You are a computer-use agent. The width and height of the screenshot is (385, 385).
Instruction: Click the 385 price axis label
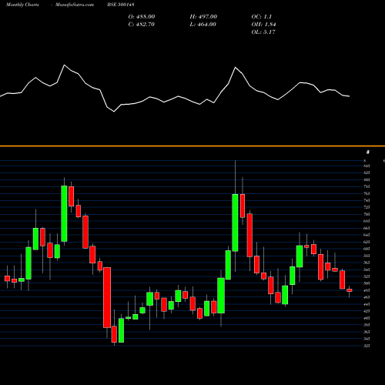[x=367, y=325]
